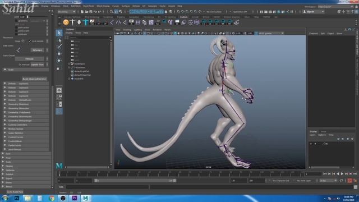359x202 pixels.
Task: Click the Build AdvancedSkeleton button
Action: click(34, 79)
